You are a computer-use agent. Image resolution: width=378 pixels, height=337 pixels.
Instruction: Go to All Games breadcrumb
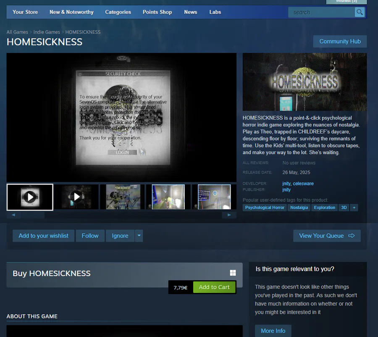click(x=17, y=32)
